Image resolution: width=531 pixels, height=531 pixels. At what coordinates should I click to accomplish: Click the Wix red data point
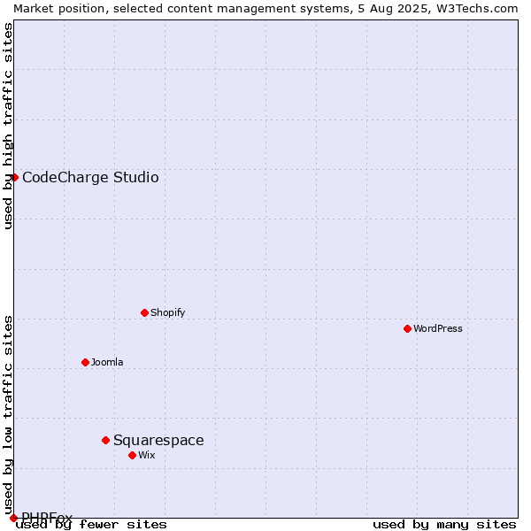tap(133, 456)
